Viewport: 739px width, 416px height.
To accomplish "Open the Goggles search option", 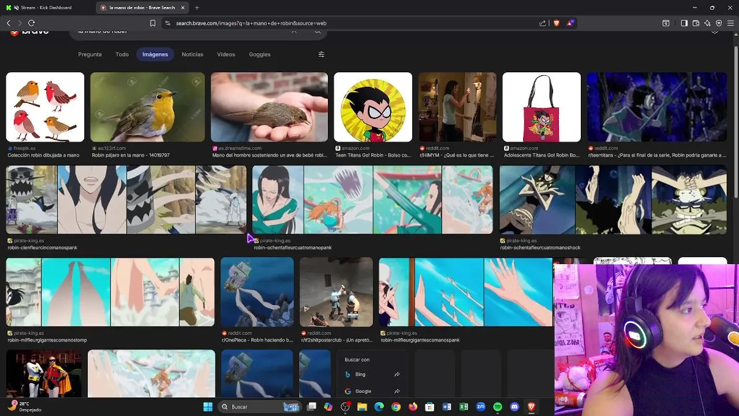I will [x=260, y=54].
